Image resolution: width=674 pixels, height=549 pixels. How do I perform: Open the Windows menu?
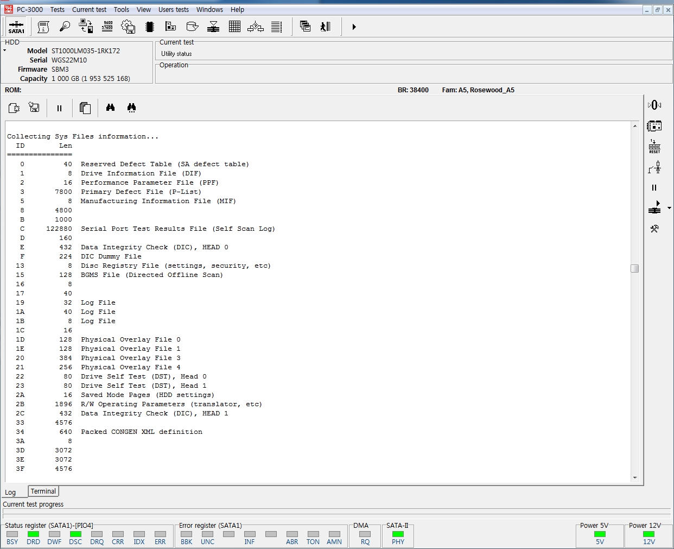pyautogui.click(x=209, y=10)
